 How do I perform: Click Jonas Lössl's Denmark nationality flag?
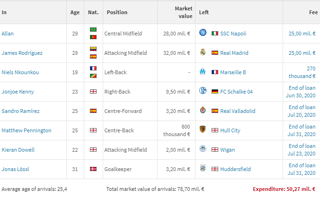[93, 169]
